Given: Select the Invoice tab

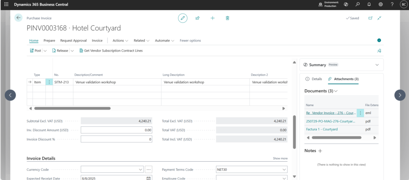Looking at the screenshot, I should pyautogui.click(x=97, y=40).
